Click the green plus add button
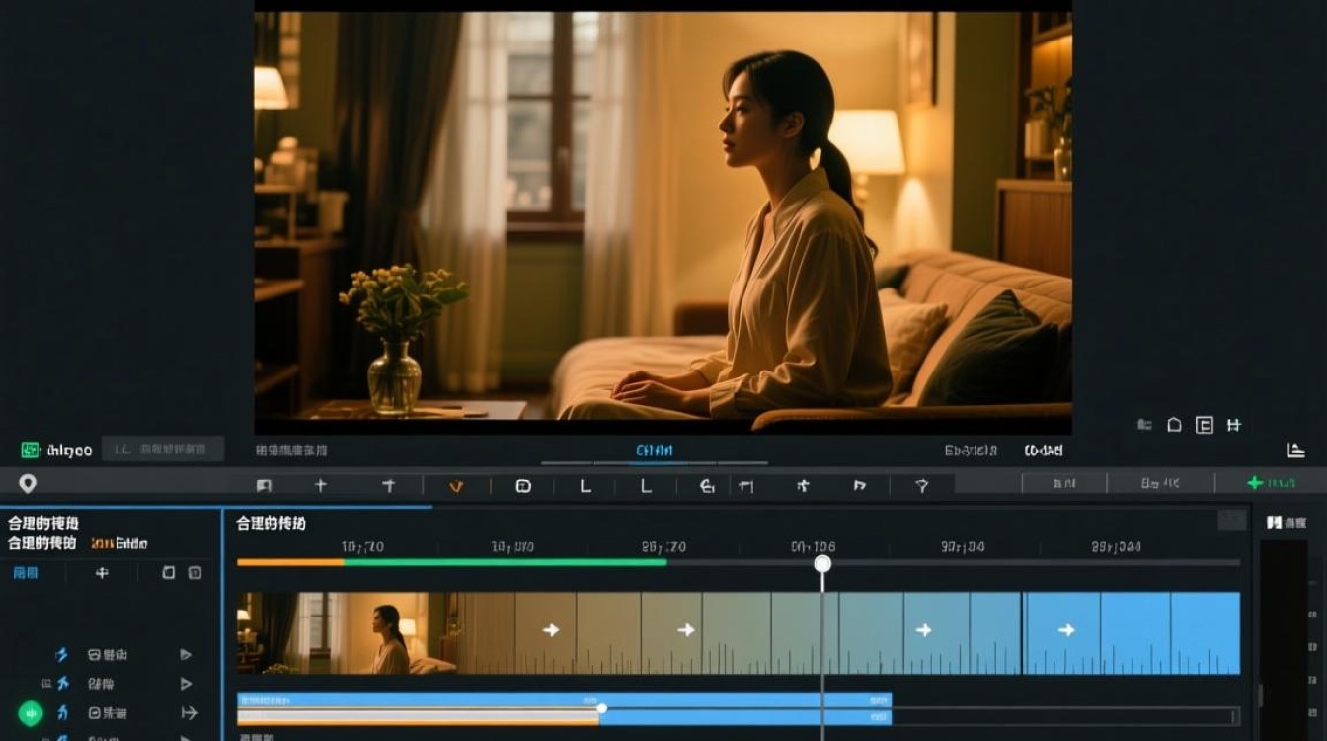Viewport: 1327px width, 741px height. pyautogui.click(x=1271, y=483)
